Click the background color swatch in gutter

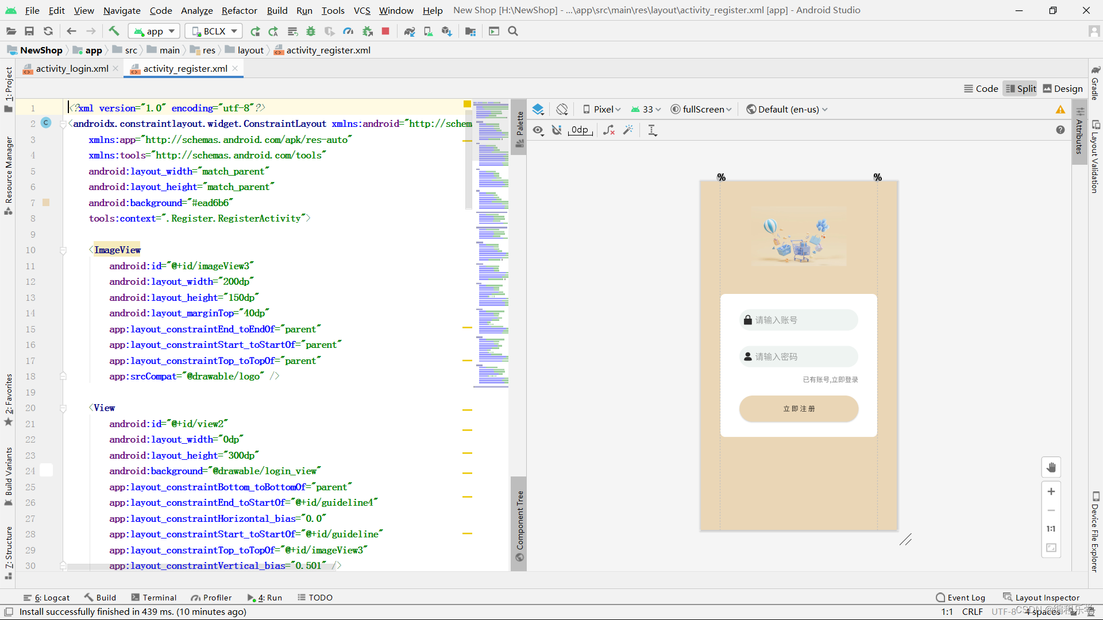click(x=46, y=203)
